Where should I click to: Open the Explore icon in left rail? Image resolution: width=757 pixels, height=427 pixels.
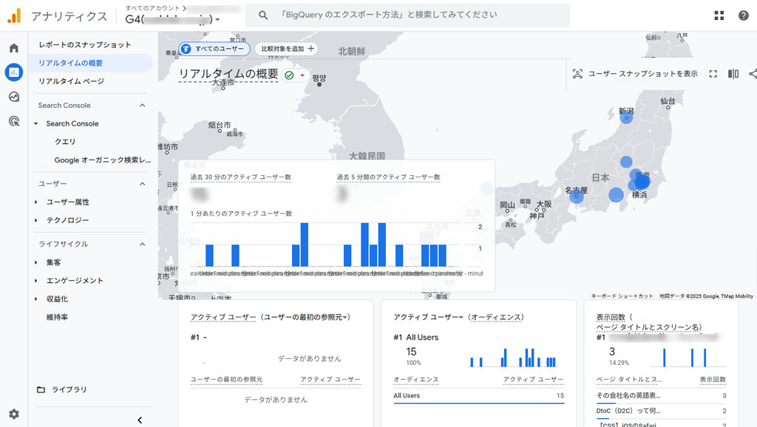pyautogui.click(x=14, y=97)
